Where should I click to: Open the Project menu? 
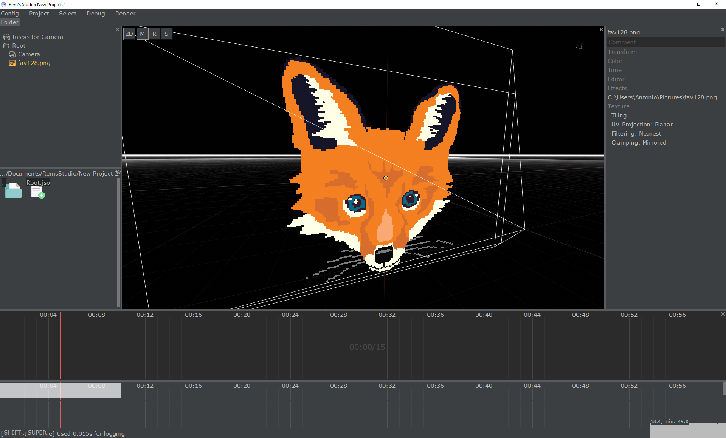39,14
